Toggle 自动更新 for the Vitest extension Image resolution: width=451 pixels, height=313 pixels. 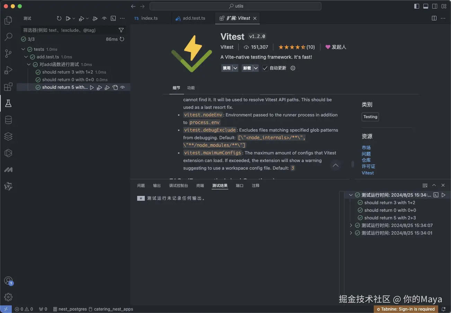coord(266,68)
